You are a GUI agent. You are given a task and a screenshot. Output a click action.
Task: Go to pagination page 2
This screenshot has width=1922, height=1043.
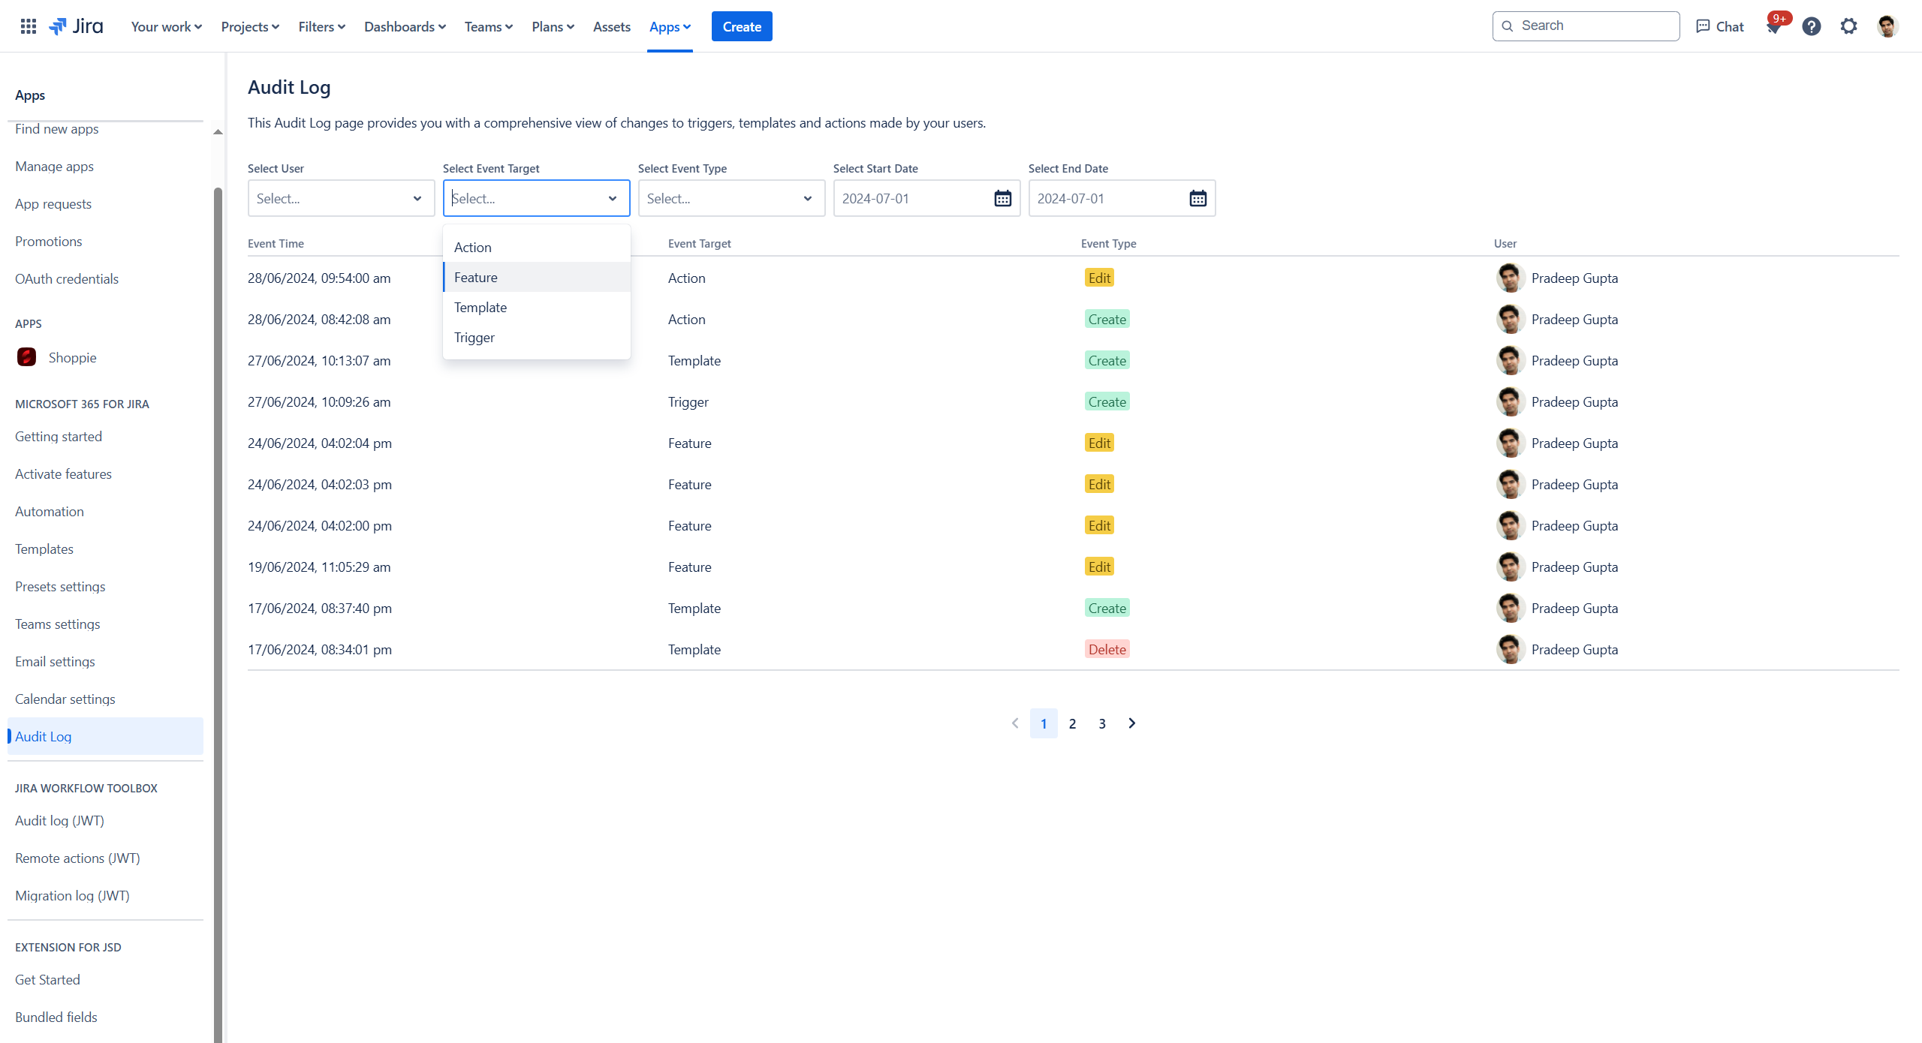click(x=1072, y=724)
